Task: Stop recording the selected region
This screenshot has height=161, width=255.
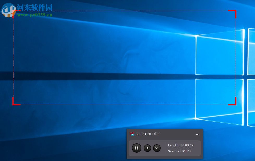Action: [147, 148]
